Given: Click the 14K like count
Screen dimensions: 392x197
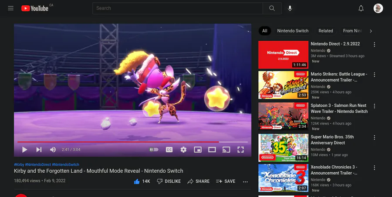Looking at the screenshot, I should click(x=146, y=181).
